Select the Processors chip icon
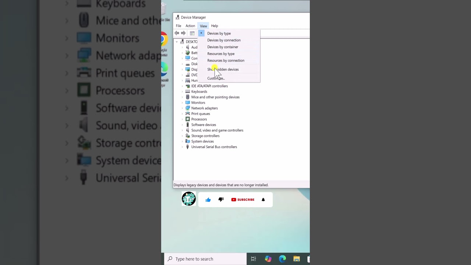 click(188, 119)
